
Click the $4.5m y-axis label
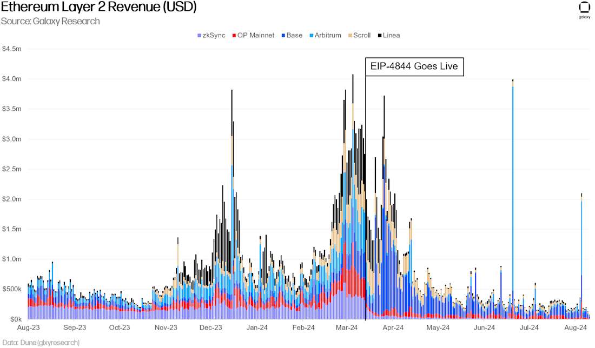[12, 49]
